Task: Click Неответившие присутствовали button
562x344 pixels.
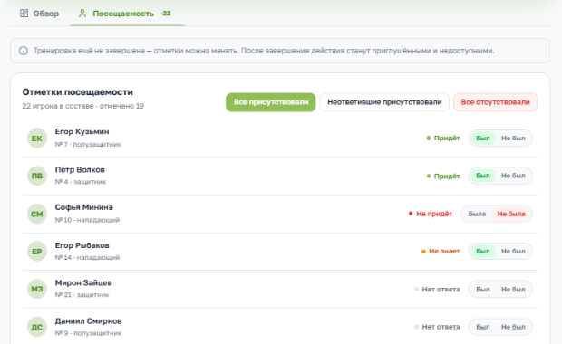Action: tap(384, 102)
